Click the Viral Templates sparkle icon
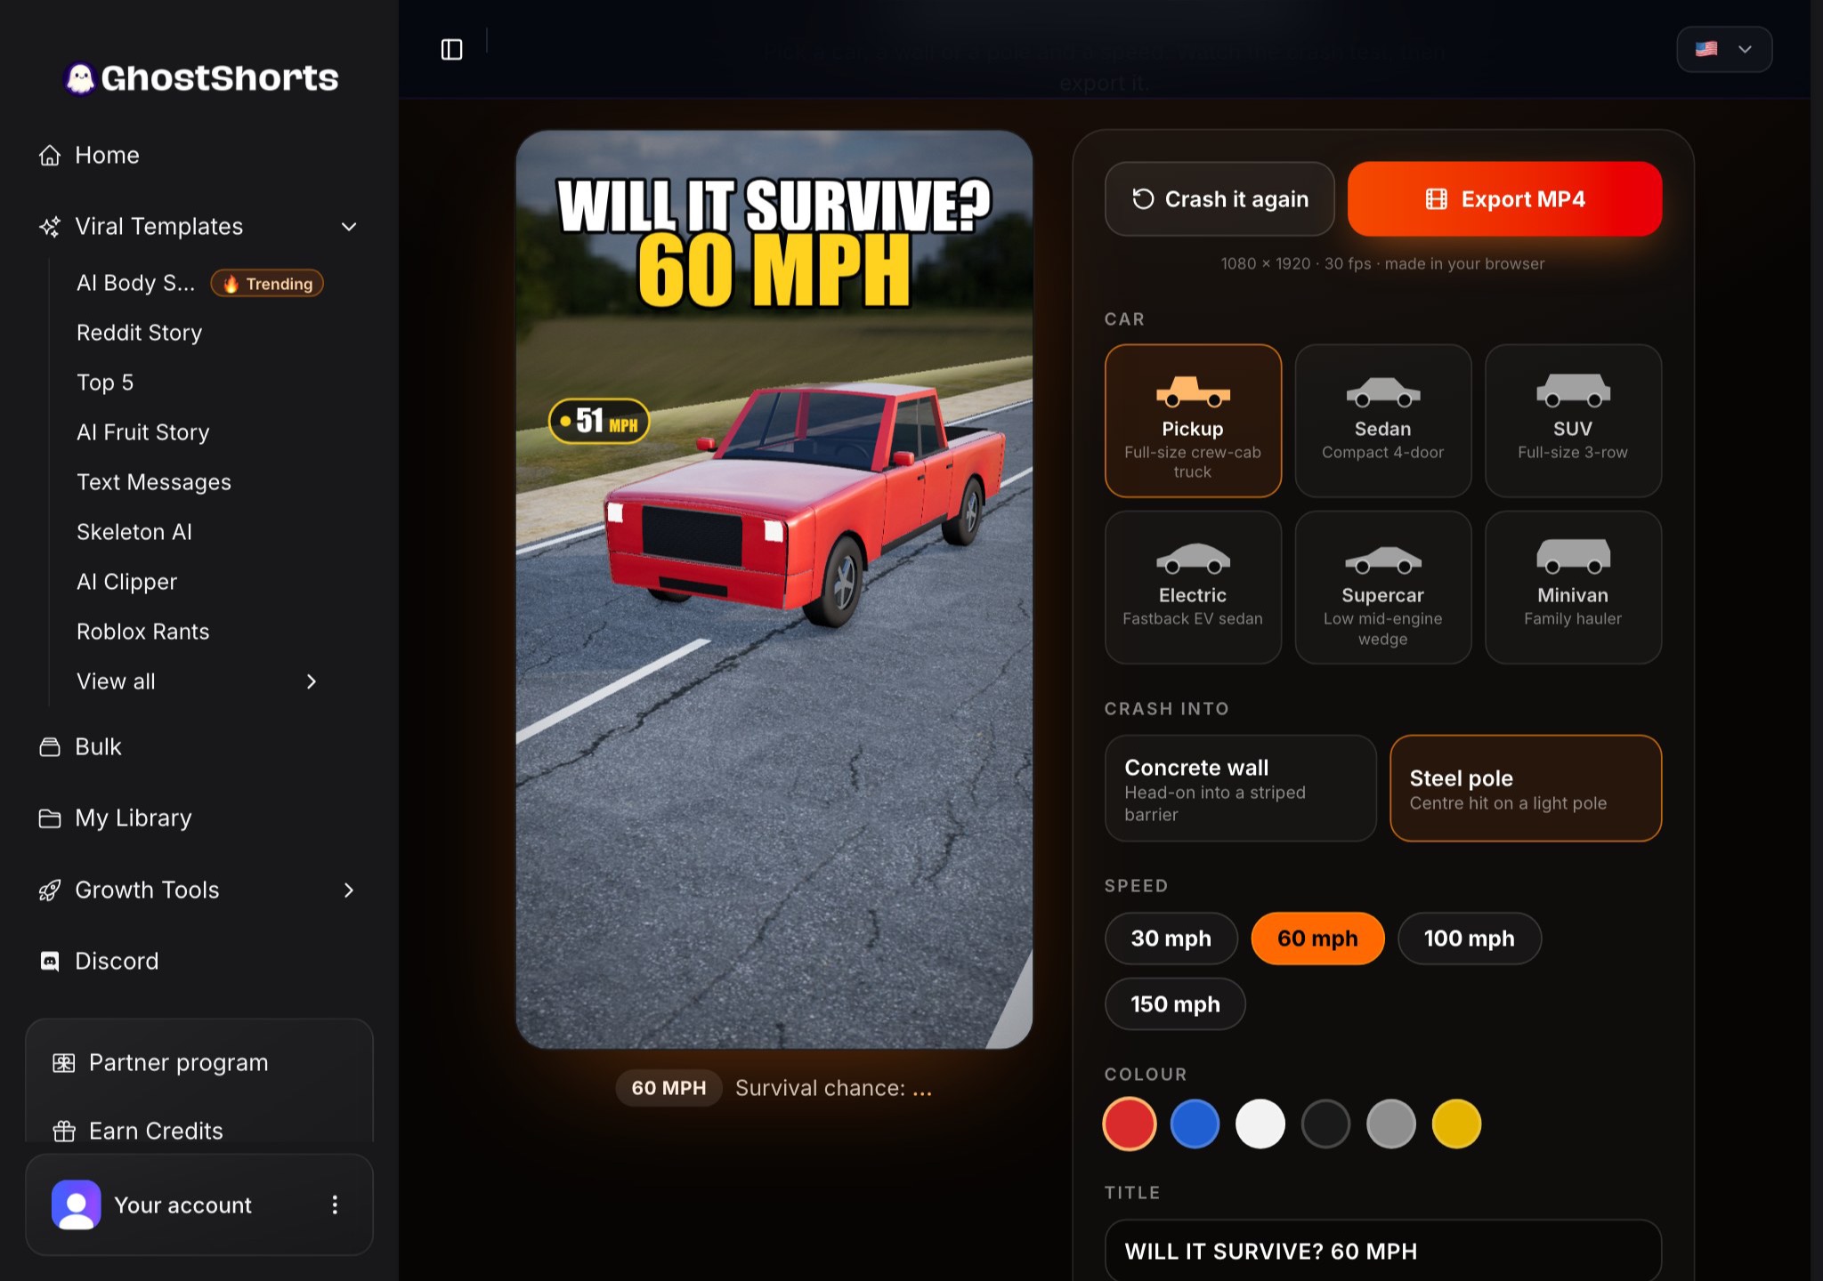Screen dimensions: 1823x1281 pyautogui.click(x=50, y=227)
